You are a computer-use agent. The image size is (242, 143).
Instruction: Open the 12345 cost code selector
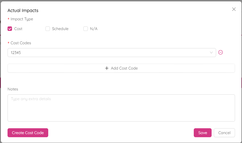coord(112,53)
